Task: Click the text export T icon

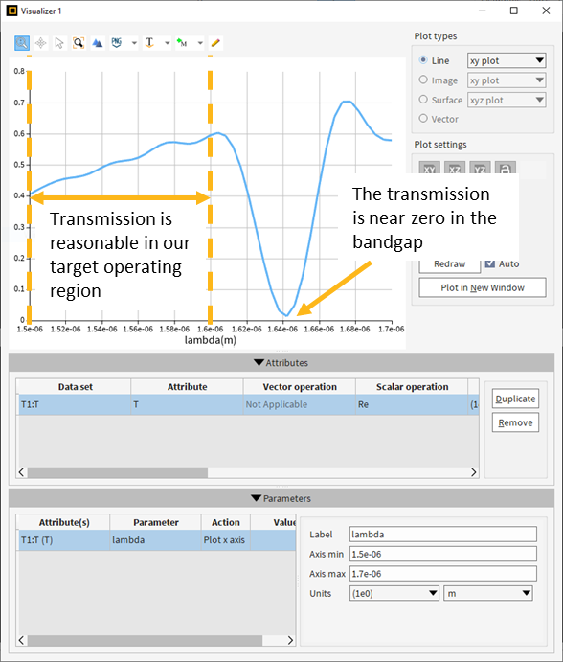Action: click(149, 43)
